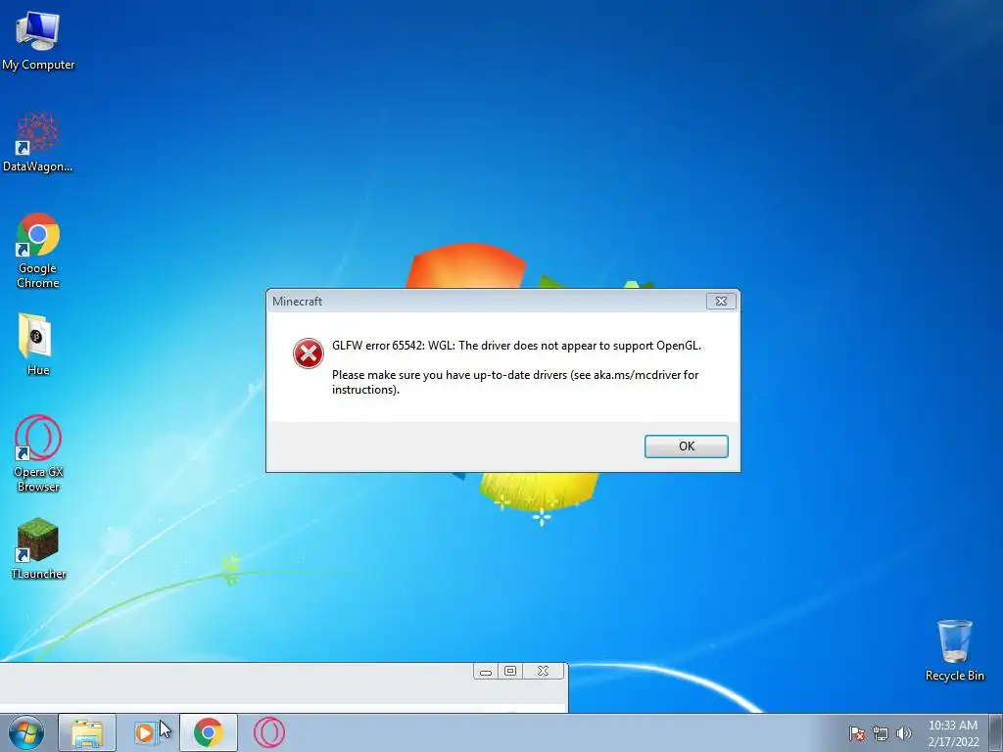The height and width of the screenshot is (752, 1003).
Task: Click OK in the Minecraft error dialog
Action: [x=686, y=446]
